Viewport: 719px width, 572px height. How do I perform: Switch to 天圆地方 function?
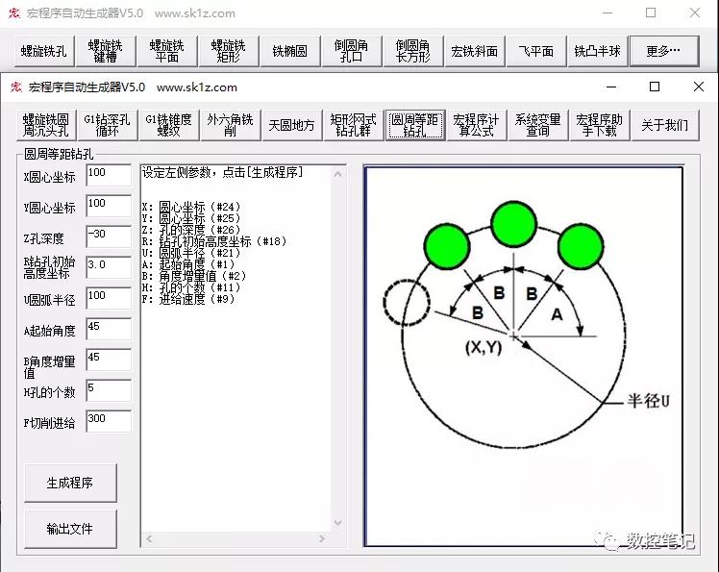[x=291, y=125]
